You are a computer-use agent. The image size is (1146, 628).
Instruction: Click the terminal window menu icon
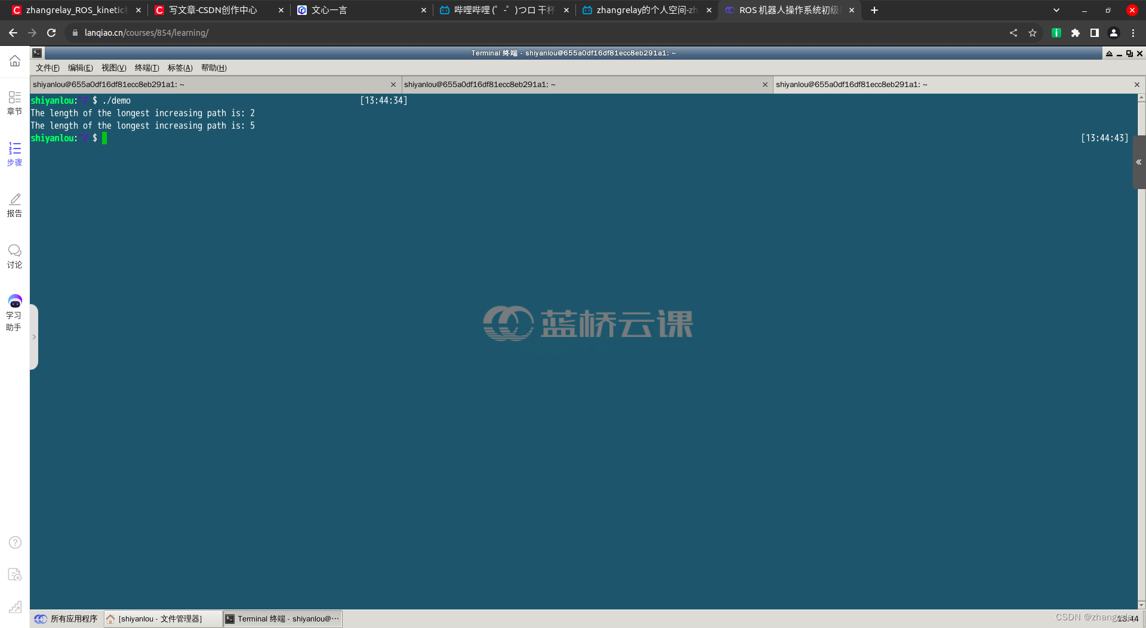coord(37,53)
